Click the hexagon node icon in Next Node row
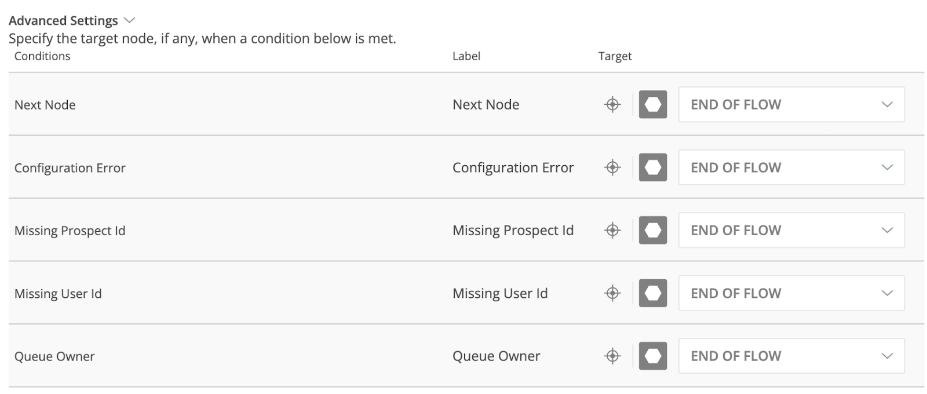This screenshot has width=927, height=394. tap(653, 105)
